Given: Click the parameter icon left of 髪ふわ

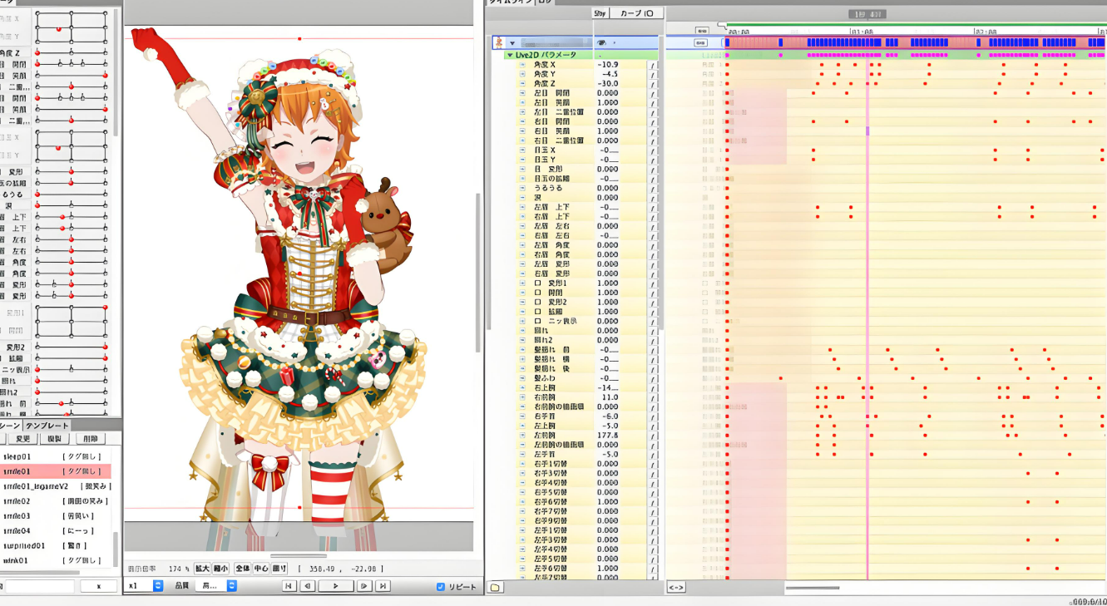Looking at the screenshot, I should [x=522, y=378].
